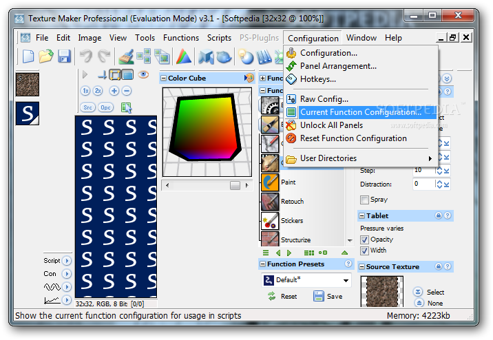Redo the action with the toolbar arrow
The height and width of the screenshot is (340, 493).
[104, 56]
